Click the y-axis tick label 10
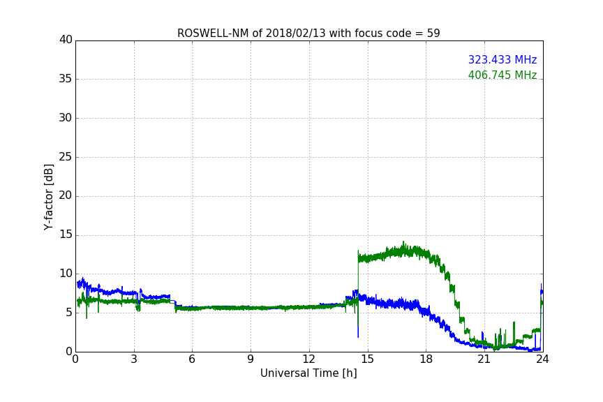The height and width of the screenshot is (402, 603). click(x=66, y=274)
